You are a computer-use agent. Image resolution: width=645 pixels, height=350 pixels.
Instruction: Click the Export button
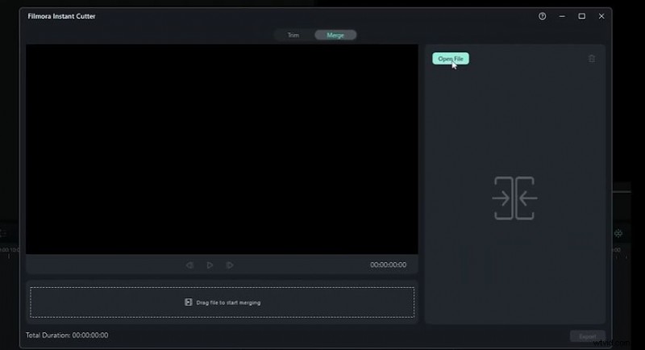click(x=588, y=336)
